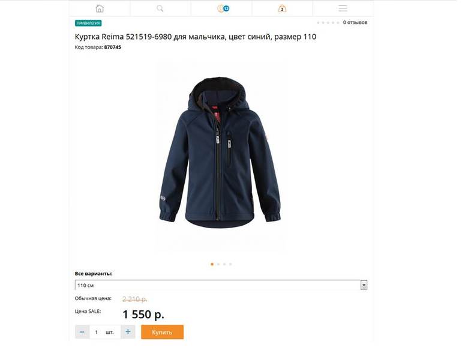Select the first orange carousel dot
Image resolution: width=462 pixels, height=347 pixels.
(212, 264)
